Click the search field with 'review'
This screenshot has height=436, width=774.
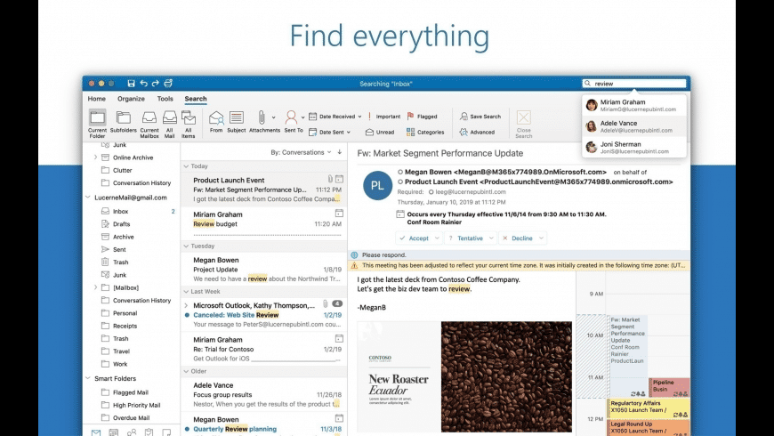(634, 84)
